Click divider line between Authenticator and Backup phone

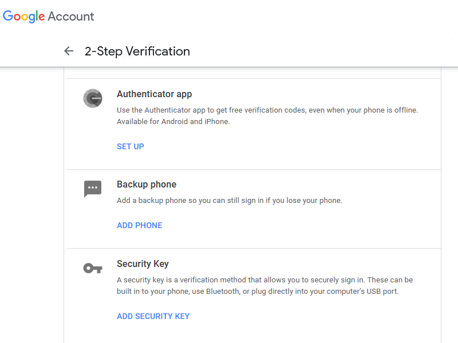tap(253, 169)
